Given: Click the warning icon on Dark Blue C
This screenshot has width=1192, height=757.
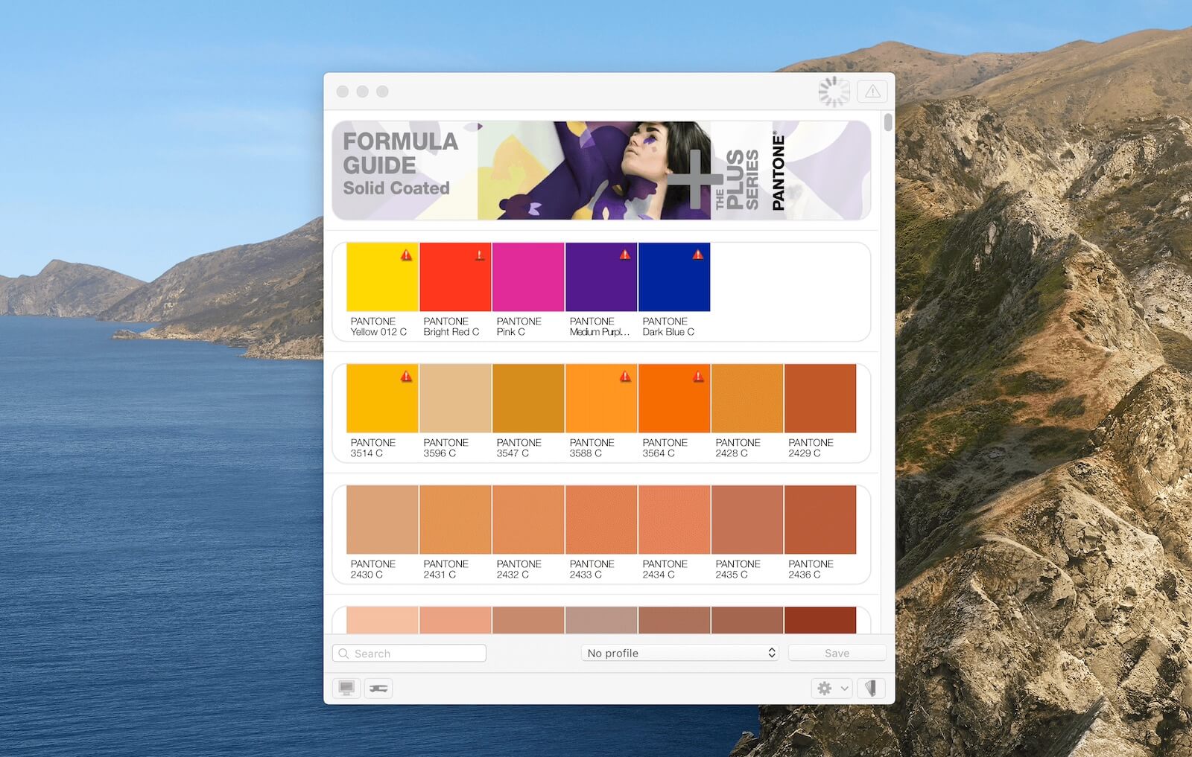Looking at the screenshot, I should 698,255.
